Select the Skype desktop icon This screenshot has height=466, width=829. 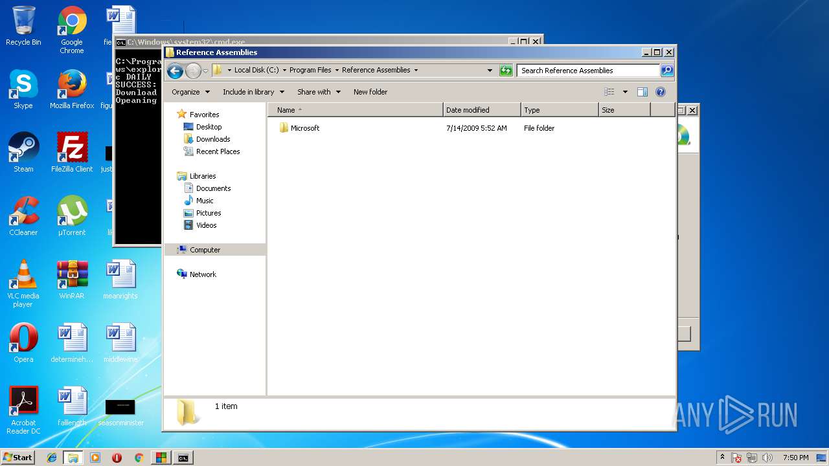(x=23, y=89)
